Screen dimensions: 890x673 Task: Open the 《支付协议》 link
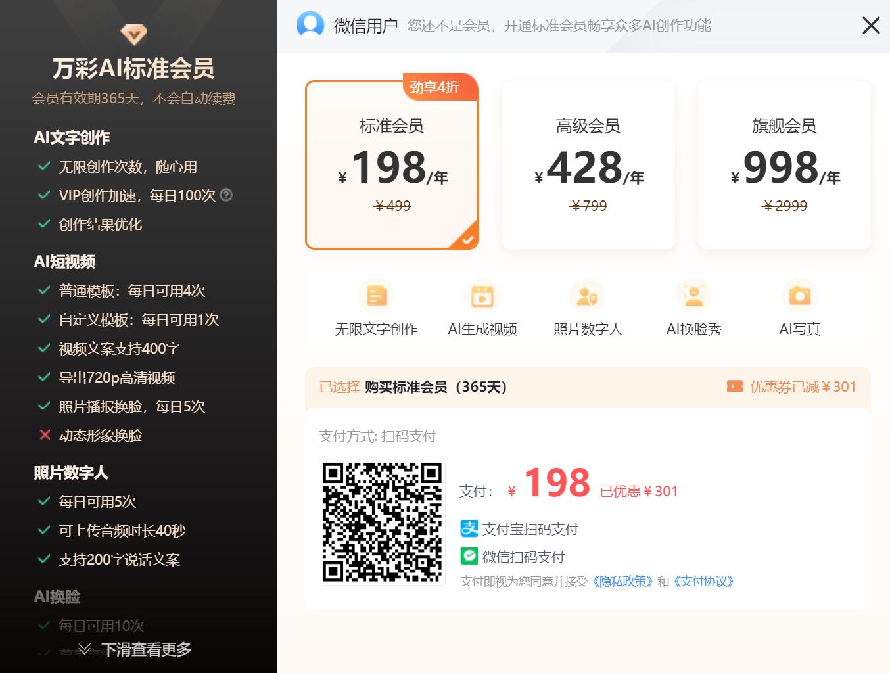click(703, 582)
